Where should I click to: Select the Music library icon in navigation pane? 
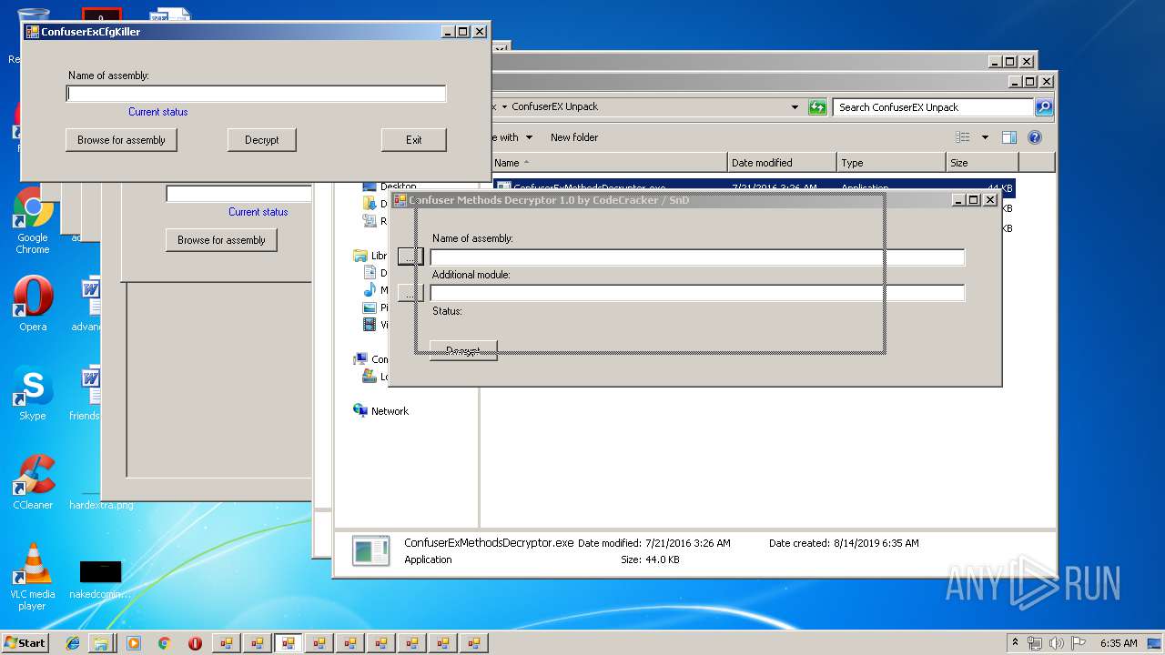tap(370, 290)
